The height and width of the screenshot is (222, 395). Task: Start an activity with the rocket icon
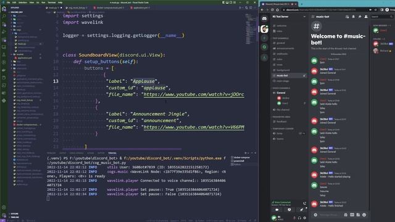[302, 210]
